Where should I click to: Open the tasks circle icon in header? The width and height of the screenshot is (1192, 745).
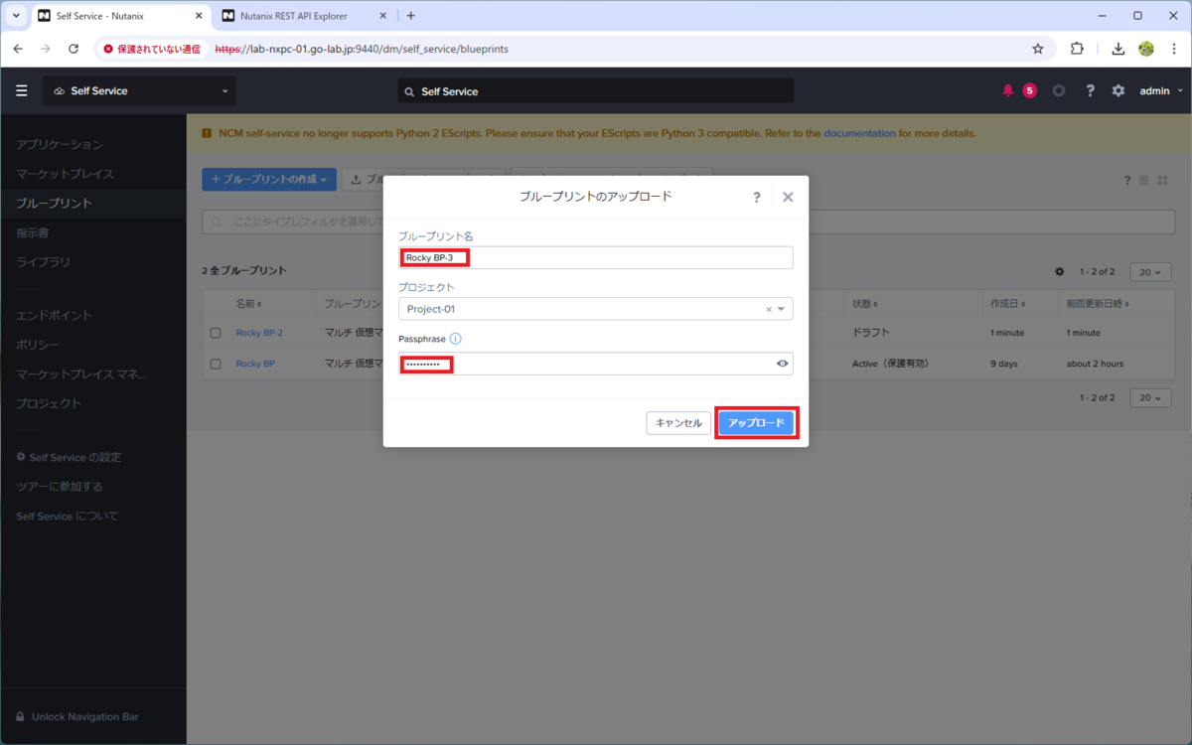pos(1059,90)
